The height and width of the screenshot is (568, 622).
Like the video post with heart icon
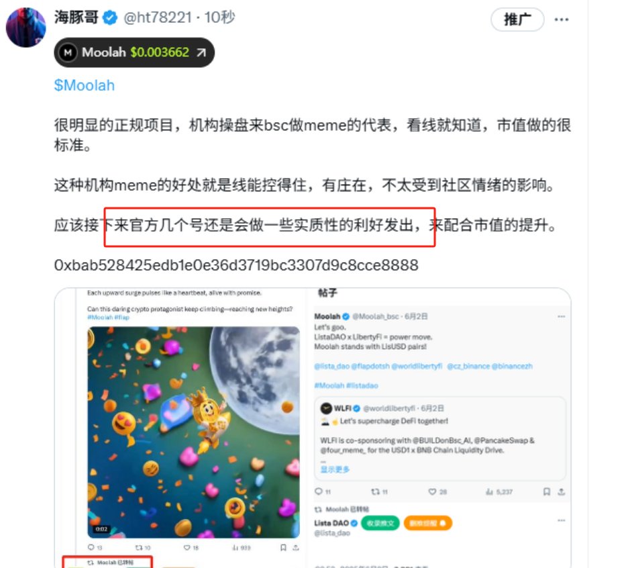[x=187, y=547]
